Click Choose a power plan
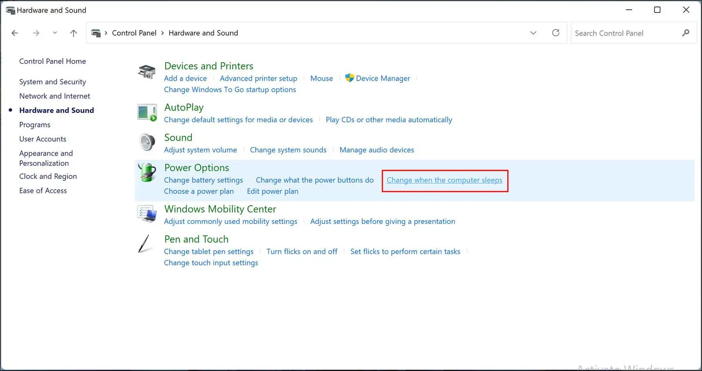Image resolution: width=702 pixels, height=371 pixels. pyautogui.click(x=199, y=192)
